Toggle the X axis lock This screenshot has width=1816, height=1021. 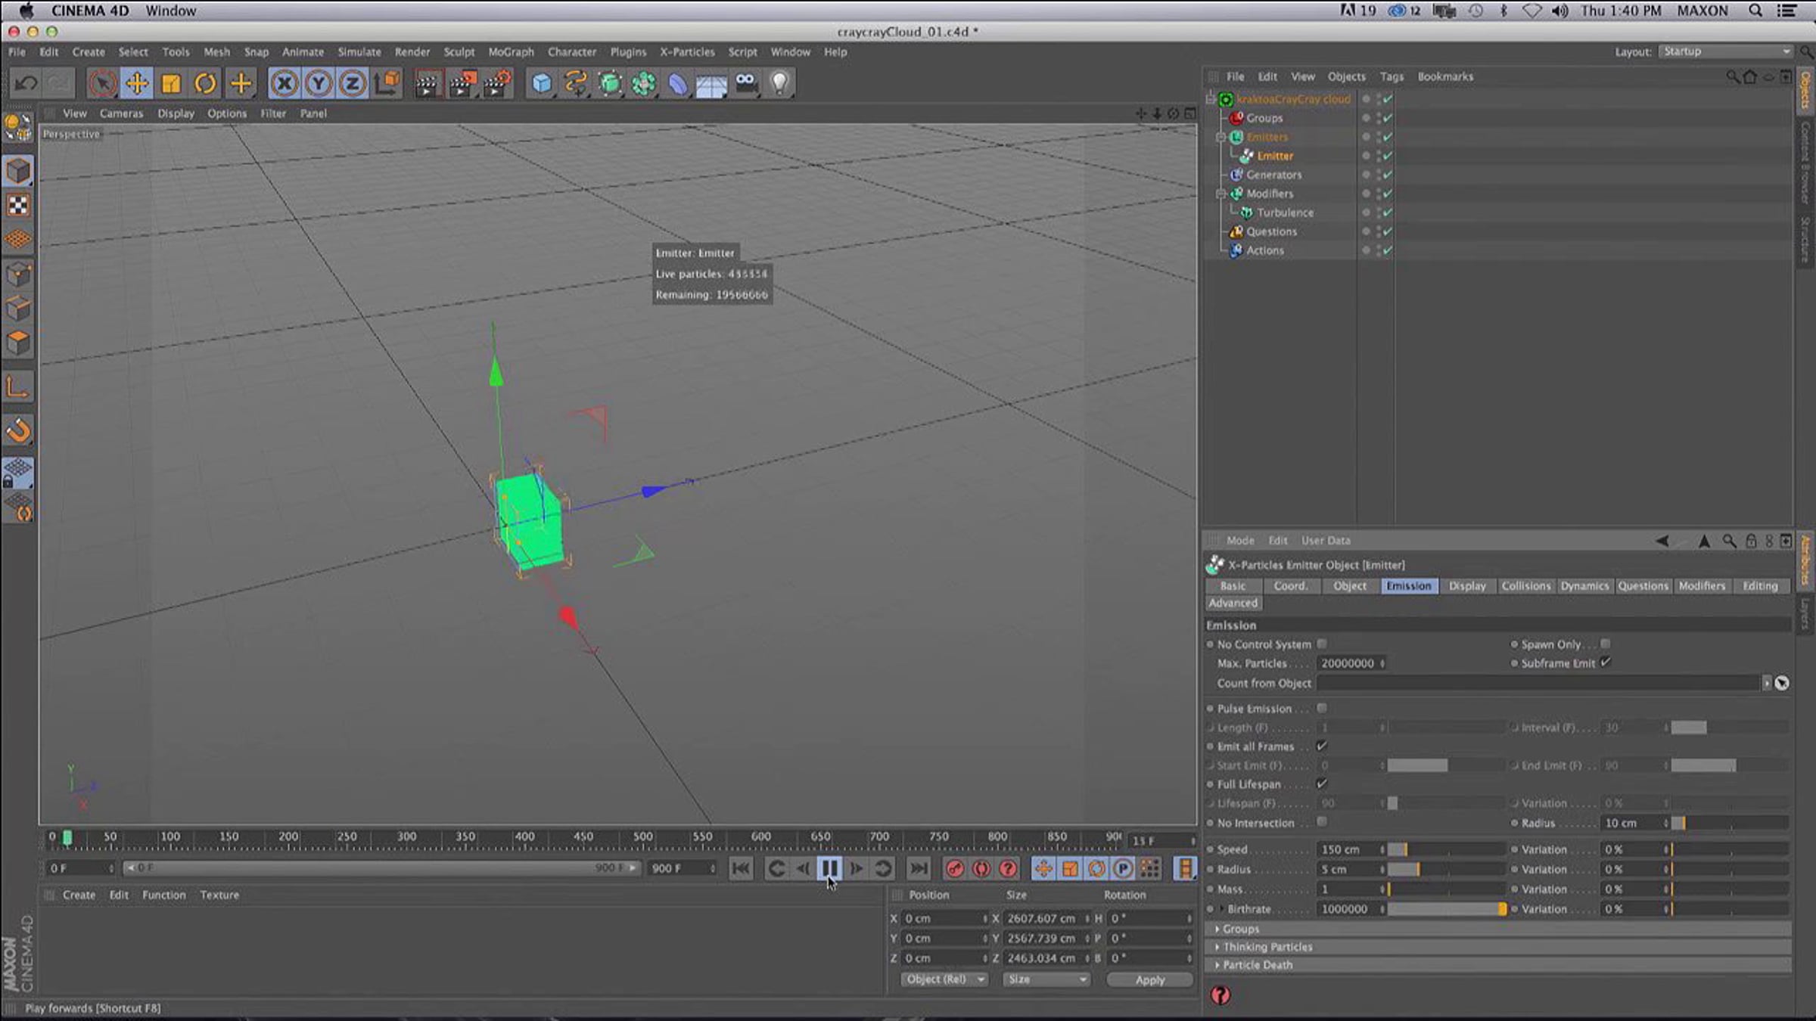285,83
